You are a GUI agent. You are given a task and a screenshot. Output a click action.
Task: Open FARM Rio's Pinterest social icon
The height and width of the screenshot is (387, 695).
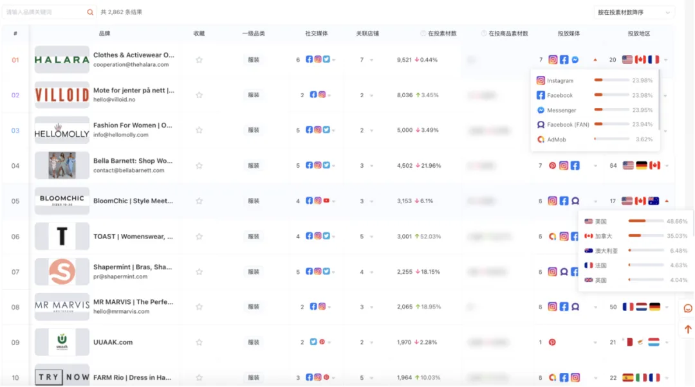326,377
